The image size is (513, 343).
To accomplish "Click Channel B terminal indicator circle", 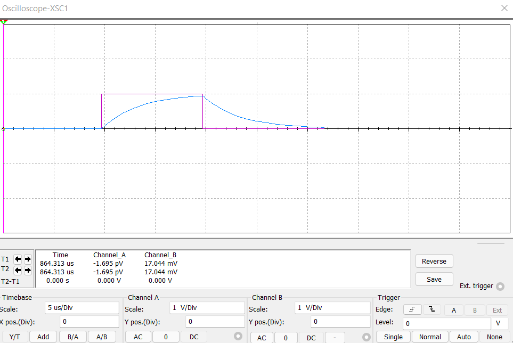I will point(367,337).
